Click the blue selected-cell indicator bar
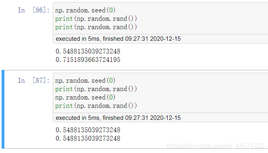 (3, 109)
